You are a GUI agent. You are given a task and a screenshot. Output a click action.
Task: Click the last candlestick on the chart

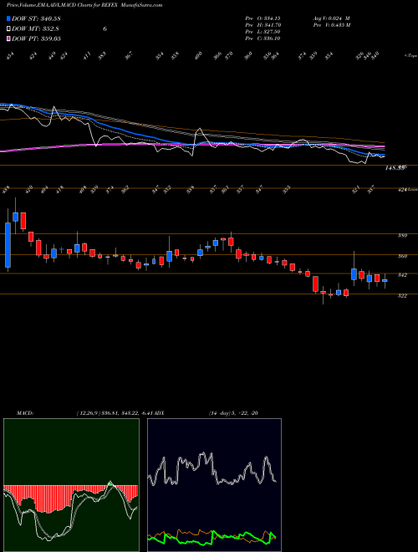click(385, 280)
